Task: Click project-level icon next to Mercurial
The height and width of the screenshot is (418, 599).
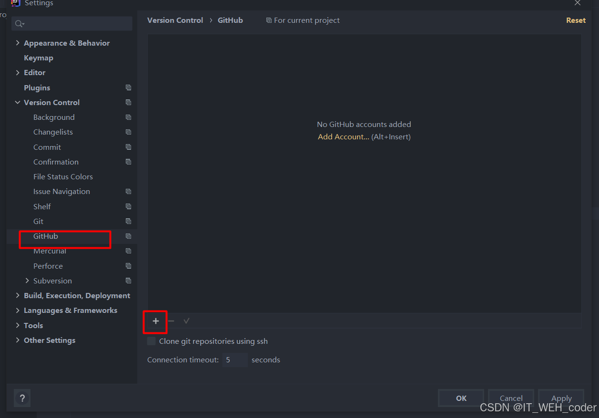Action: [x=128, y=251]
